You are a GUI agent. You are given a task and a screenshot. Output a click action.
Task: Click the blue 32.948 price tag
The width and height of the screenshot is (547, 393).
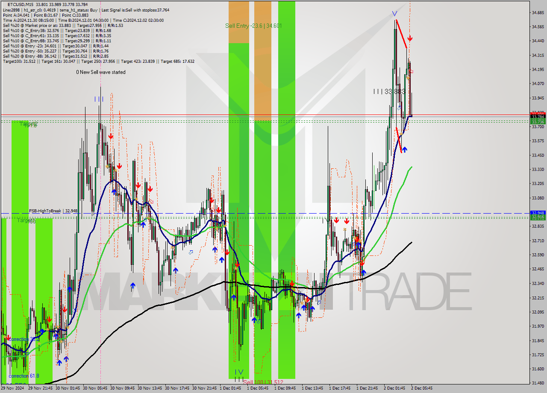click(x=538, y=212)
